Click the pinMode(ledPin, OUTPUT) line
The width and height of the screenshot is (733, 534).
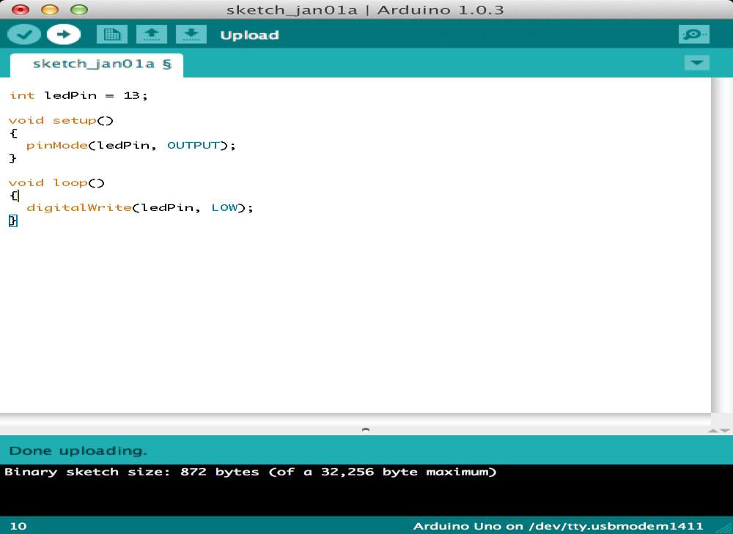click(131, 145)
